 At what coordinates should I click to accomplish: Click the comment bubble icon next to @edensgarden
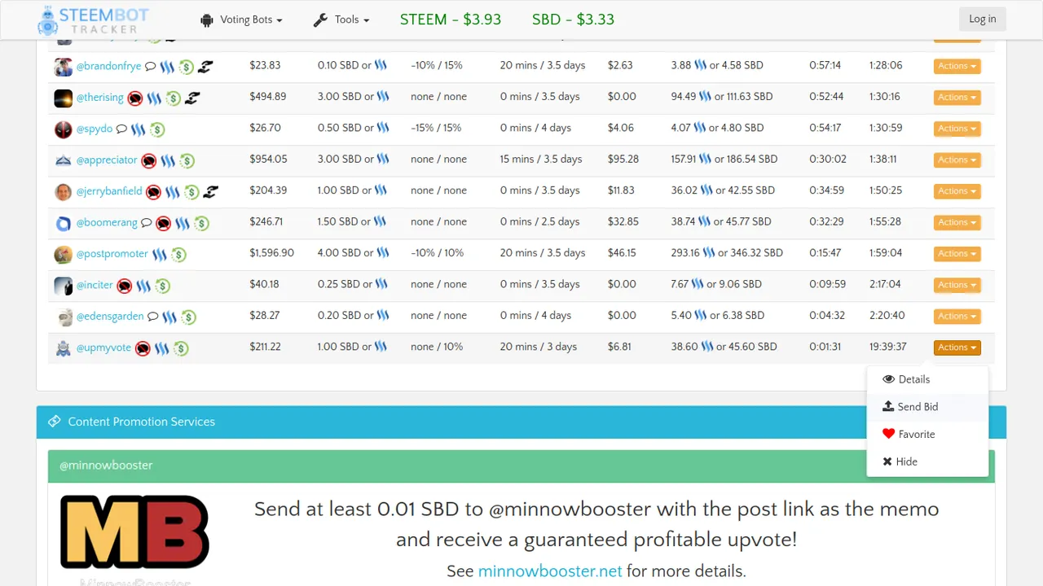coord(153,317)
